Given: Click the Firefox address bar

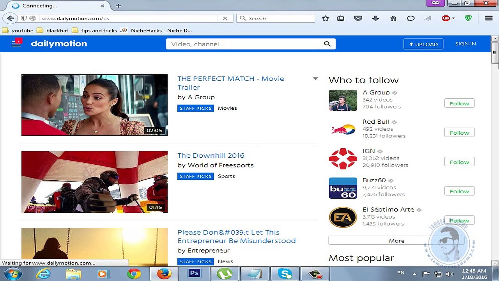Looking at the screenshot, I should click(129, 18).
